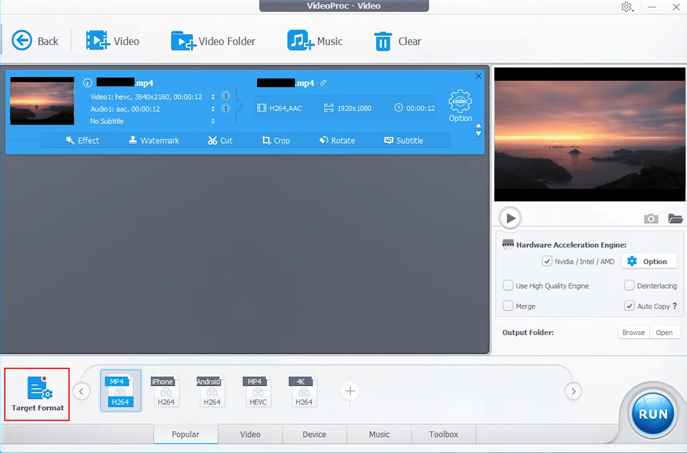This screenshot has width=687, height=453.
Task: Click the source video thumbnail
Action: [42, 101]
